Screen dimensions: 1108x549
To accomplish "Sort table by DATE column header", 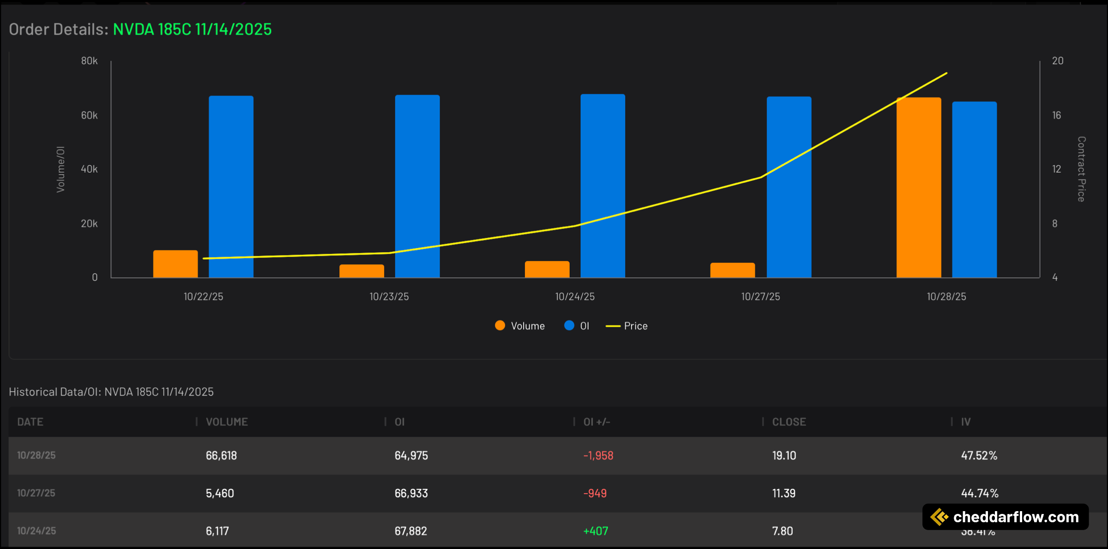I will point(30,422).
